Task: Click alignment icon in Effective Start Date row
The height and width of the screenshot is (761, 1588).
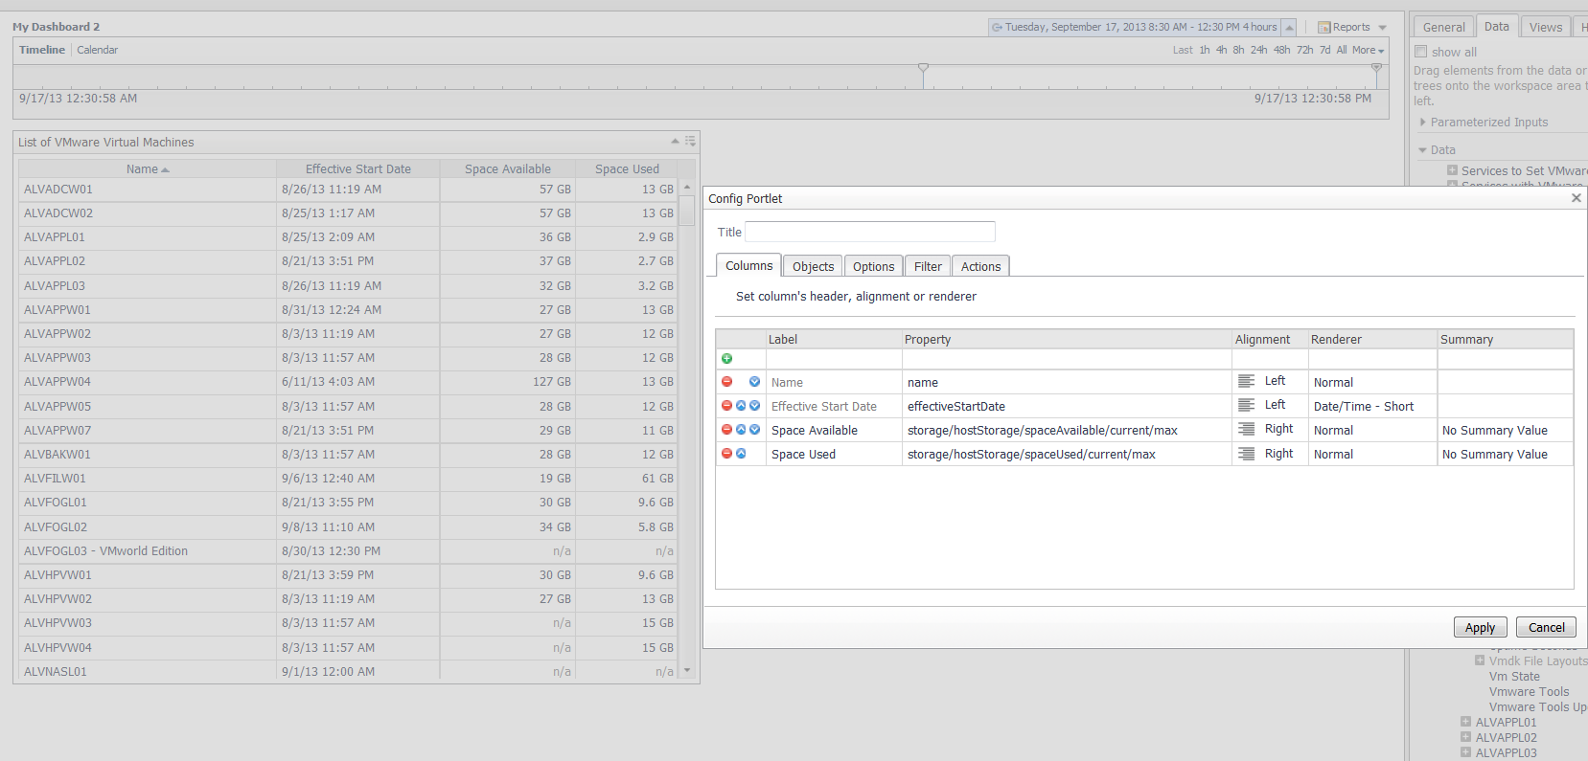Action: point(1246,405)
